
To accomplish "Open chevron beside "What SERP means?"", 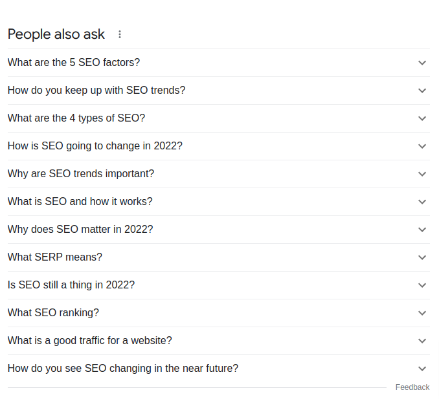I will [422, 257].
